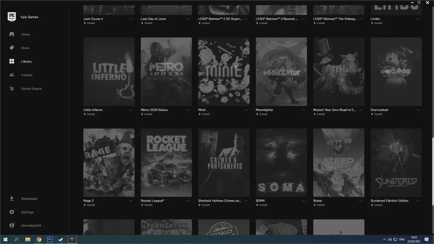Install Steep from the library

click(319, 205)
